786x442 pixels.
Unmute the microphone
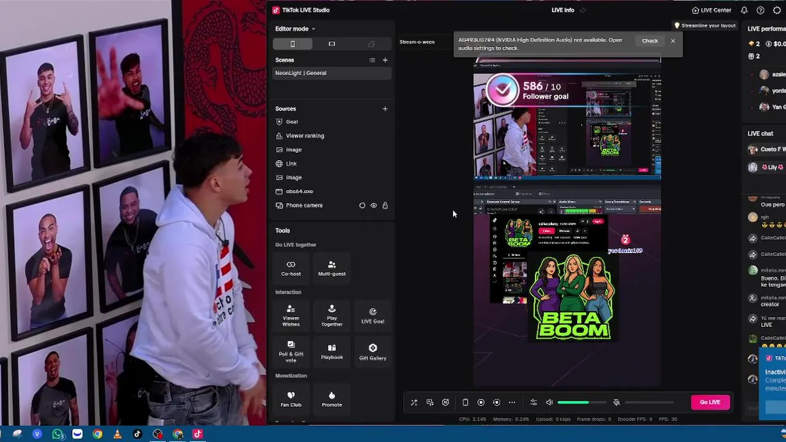coord(617,403)
